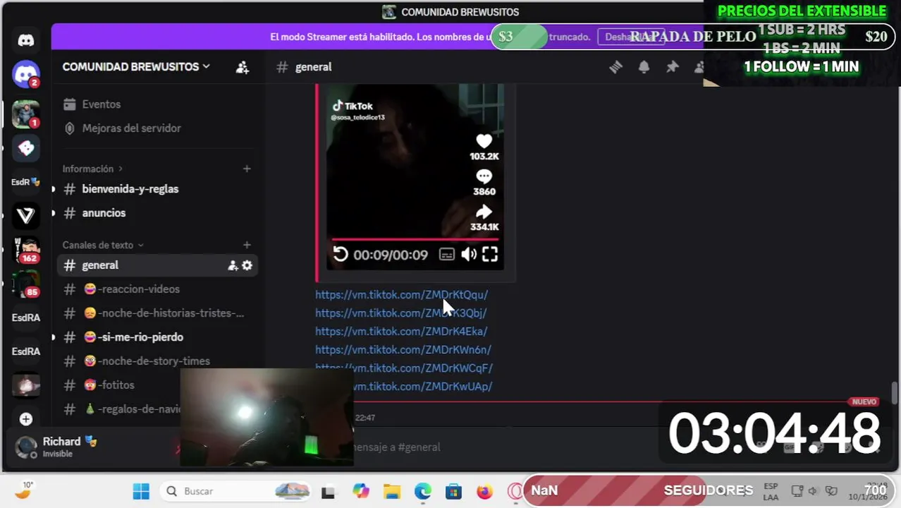Open Microsoft Edge from the taskbar
The height and width of the screenshot is (508, 901).
pos(423,491)
